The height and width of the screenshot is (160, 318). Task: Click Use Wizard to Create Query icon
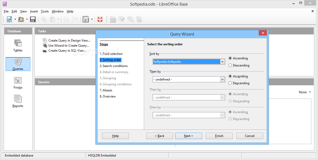coord(45,46)
